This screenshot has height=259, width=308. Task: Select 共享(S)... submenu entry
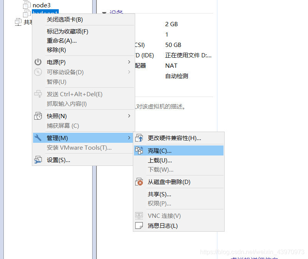click(179, 194)
